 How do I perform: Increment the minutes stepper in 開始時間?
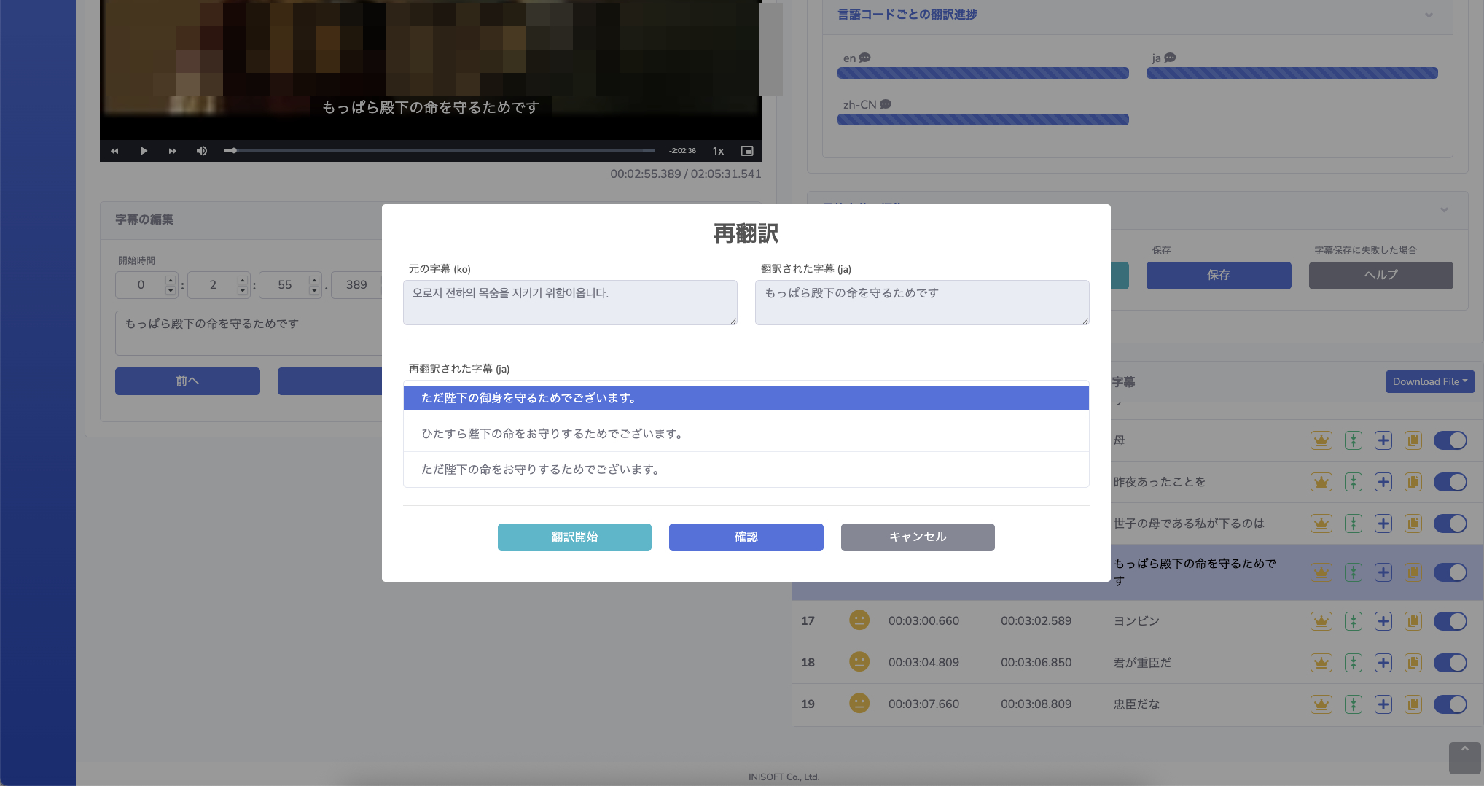[x=241, y=280]
